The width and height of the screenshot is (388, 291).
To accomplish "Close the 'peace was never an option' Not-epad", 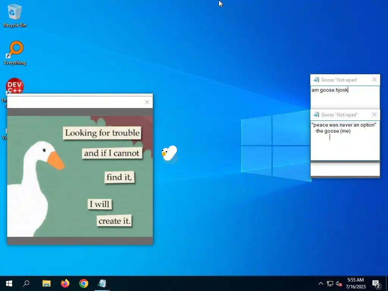I will 374,114.
